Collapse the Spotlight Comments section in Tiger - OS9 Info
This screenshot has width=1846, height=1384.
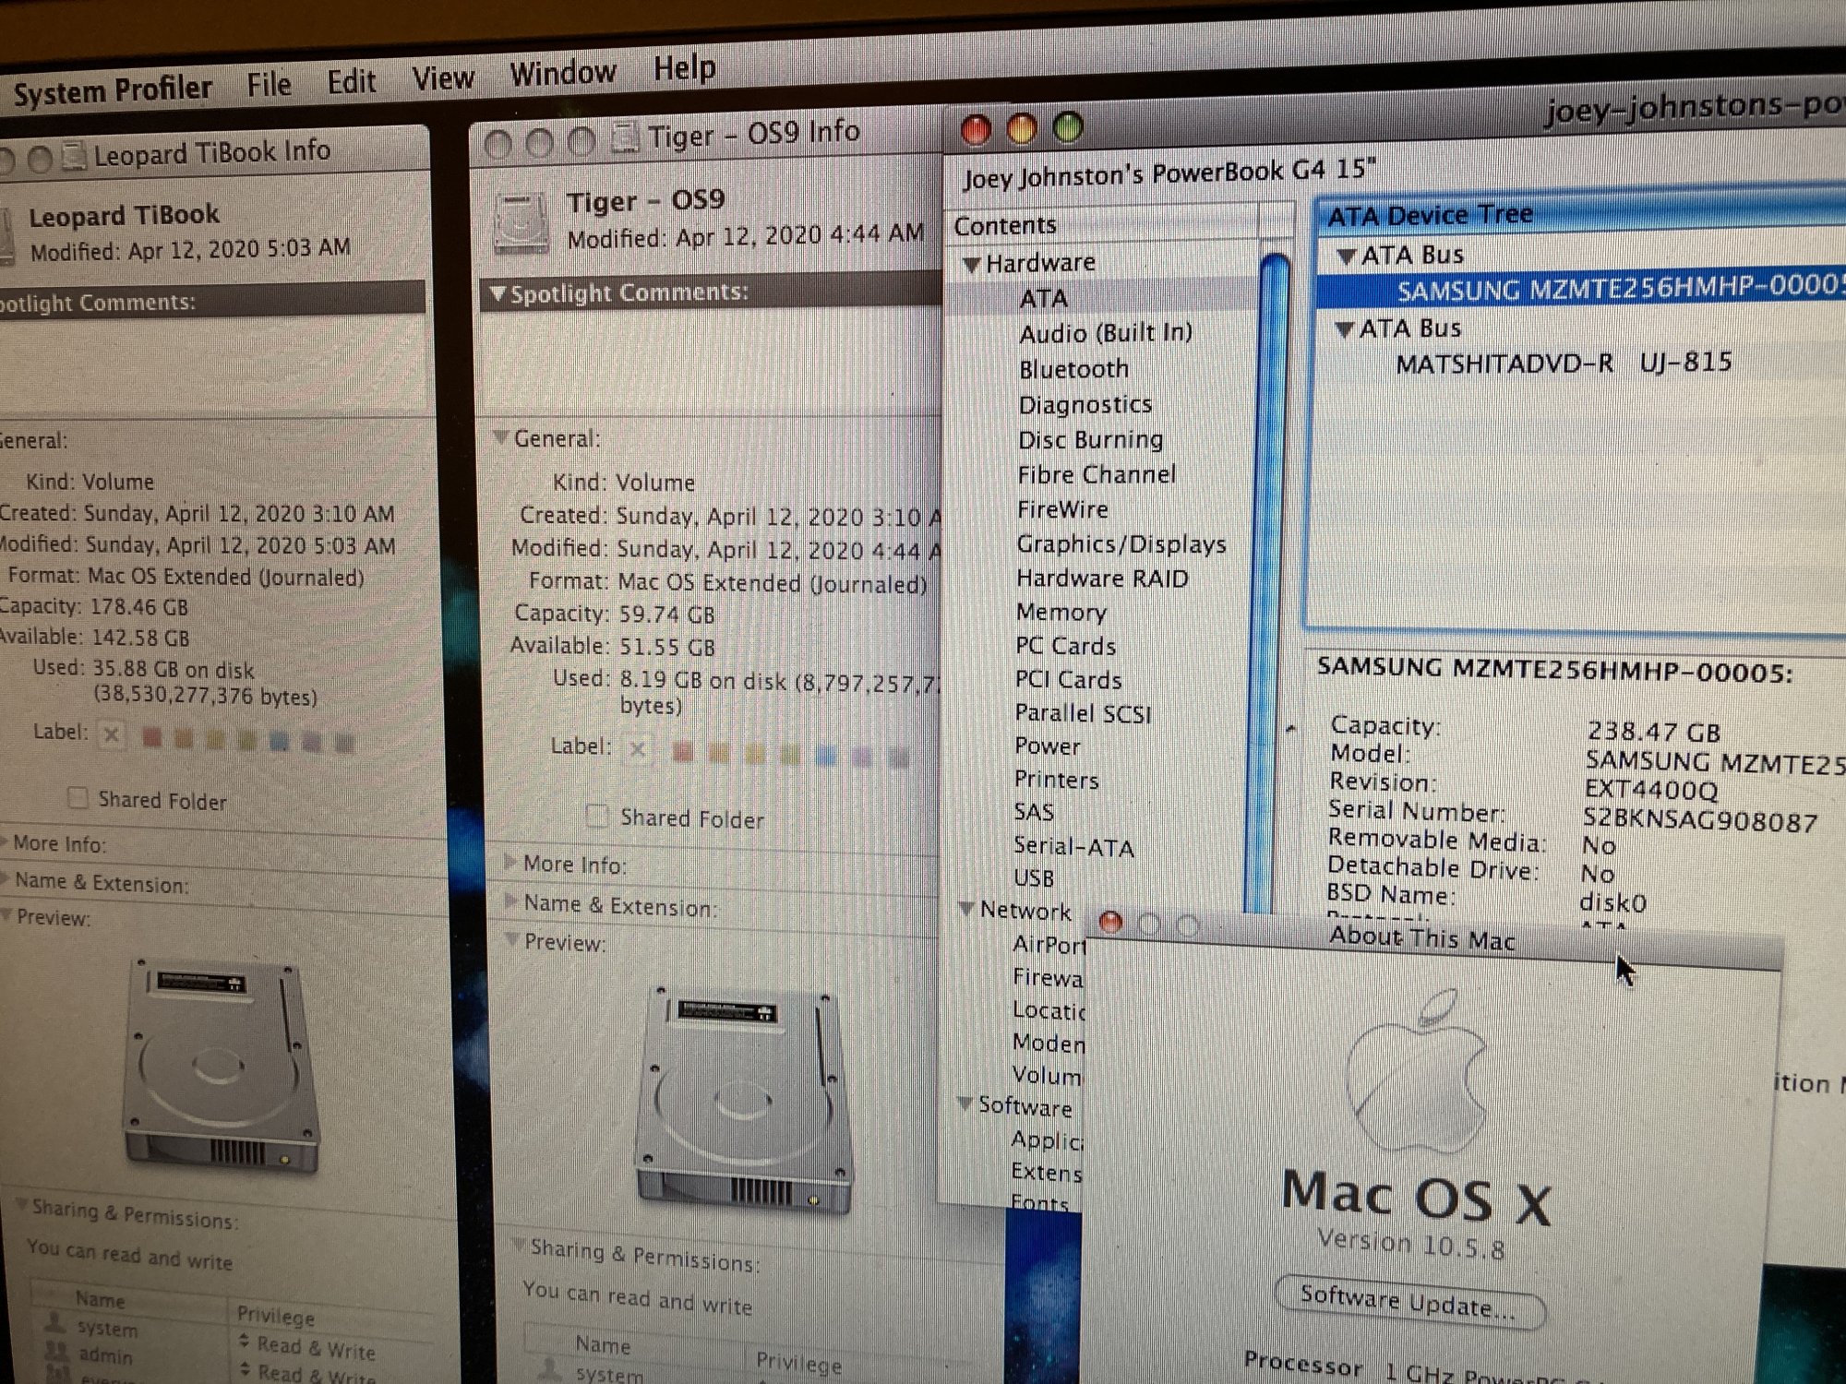[x=498, y=294]
